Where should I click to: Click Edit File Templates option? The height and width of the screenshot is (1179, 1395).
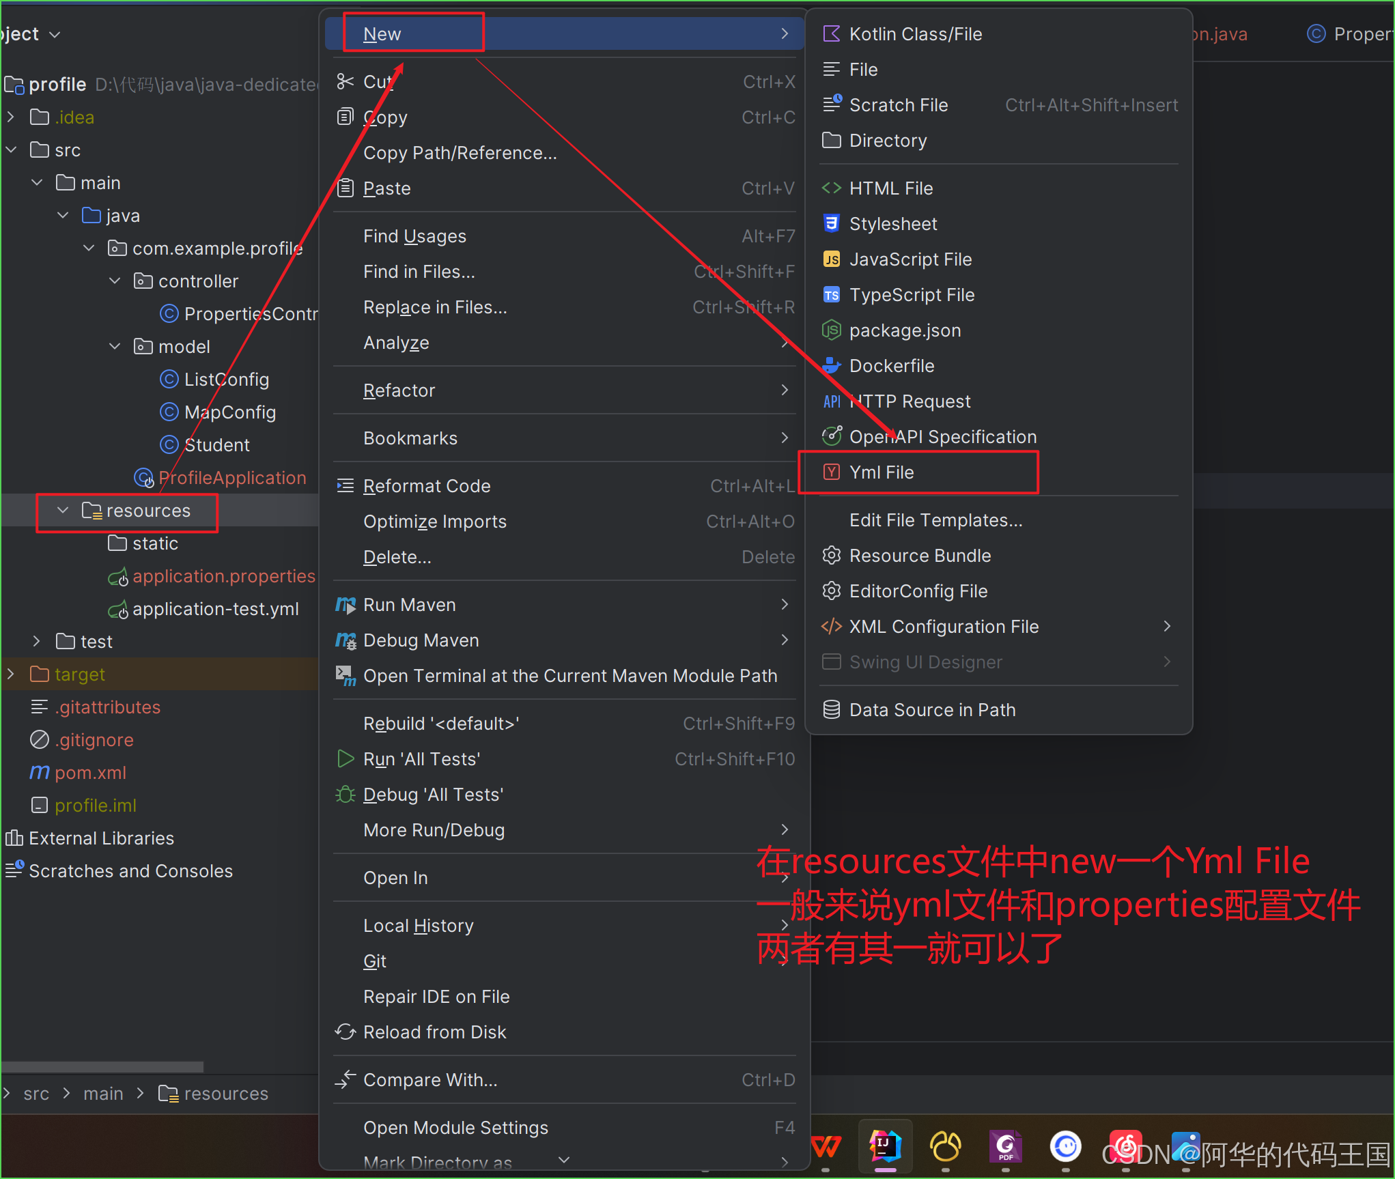tap(935, 520)
